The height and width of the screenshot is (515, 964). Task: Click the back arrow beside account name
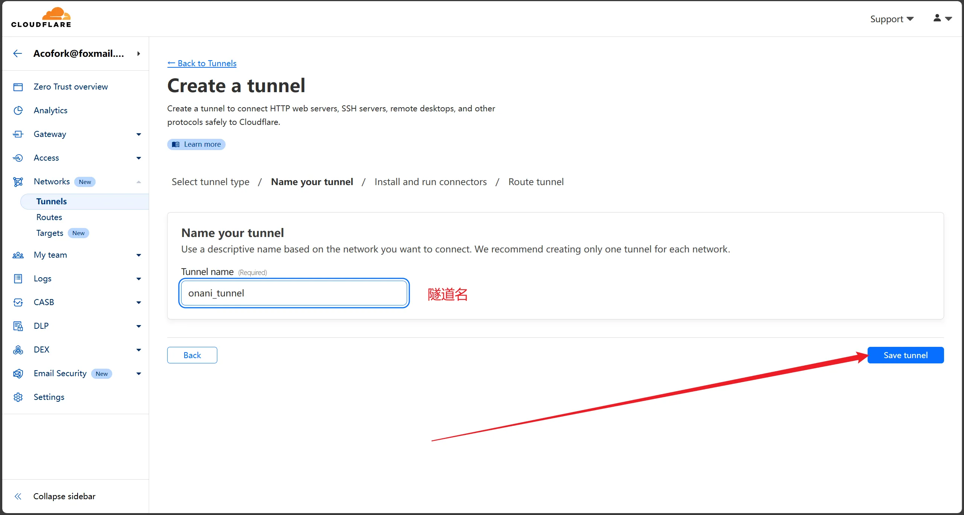[17, 53]
